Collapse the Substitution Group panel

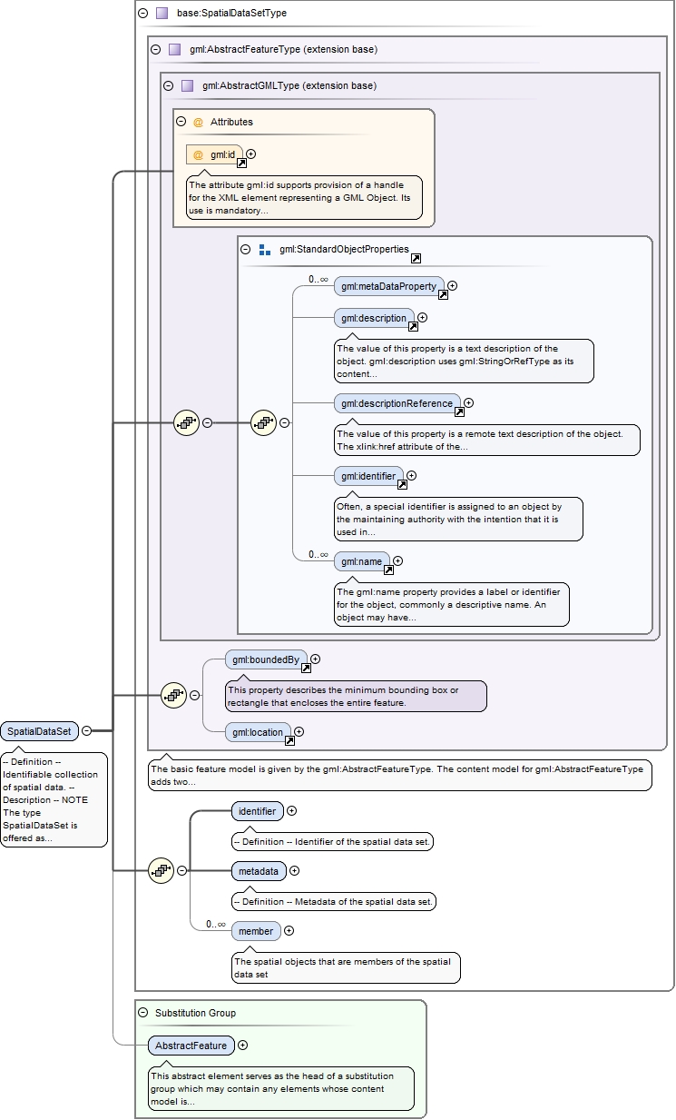click(x=143, y=1012)
